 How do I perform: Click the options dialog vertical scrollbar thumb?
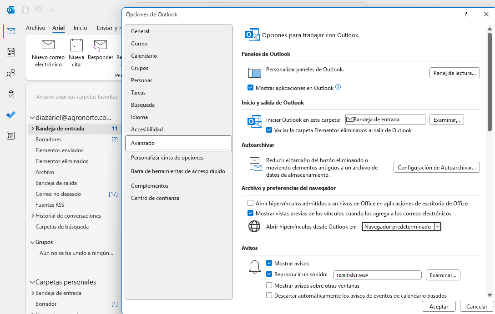click(490, 82)
